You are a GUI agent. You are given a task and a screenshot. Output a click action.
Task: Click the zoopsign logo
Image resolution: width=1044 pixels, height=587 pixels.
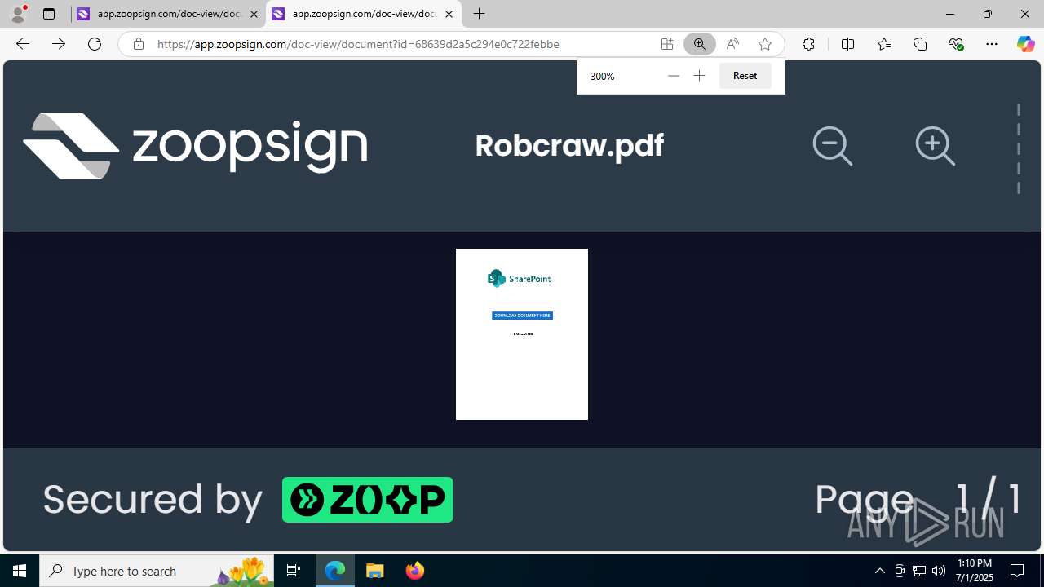(195, 145)
